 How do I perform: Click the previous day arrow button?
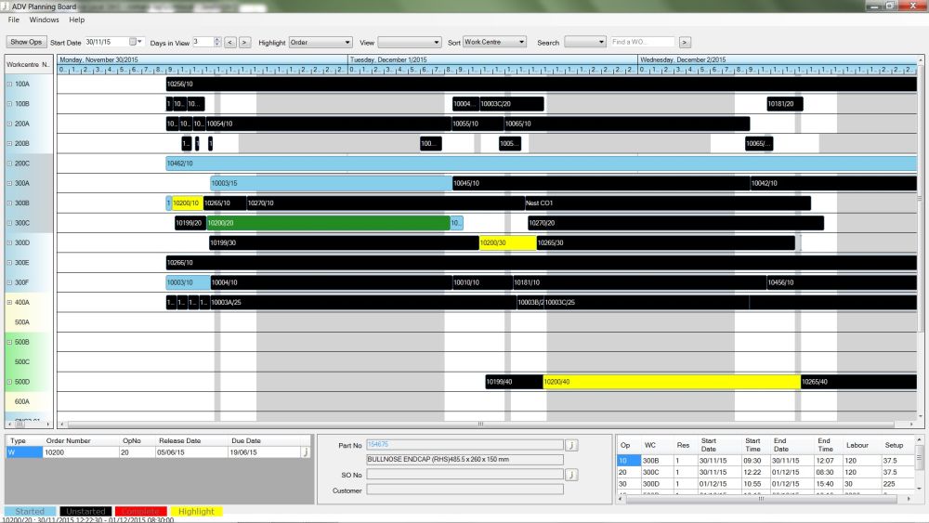(230, 42)
